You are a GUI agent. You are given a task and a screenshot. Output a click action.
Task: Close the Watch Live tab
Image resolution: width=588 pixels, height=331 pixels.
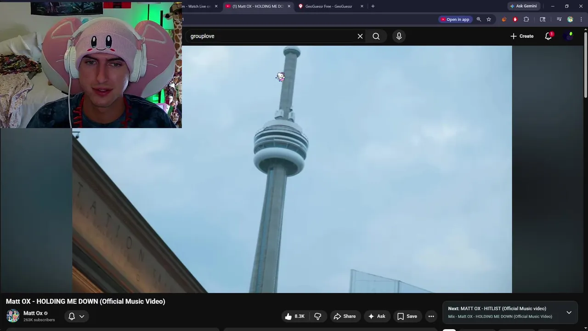click(x=216, y=6)
